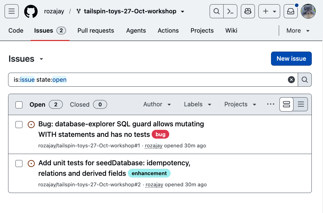
Task: Click text "rozajay/tailspin-toys-27-Oct-workshop#2"
Action: (90, 185)
